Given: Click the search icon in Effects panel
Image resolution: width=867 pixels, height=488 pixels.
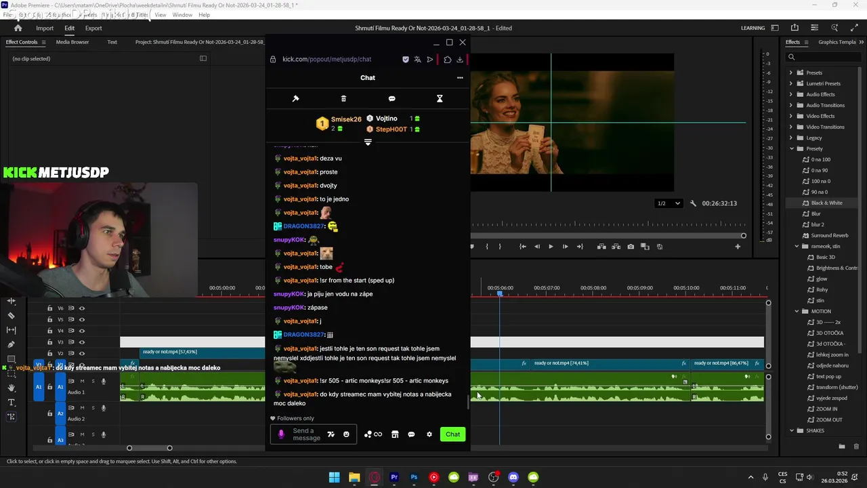Looking at the screenshot, I should (x=791, y=57).
